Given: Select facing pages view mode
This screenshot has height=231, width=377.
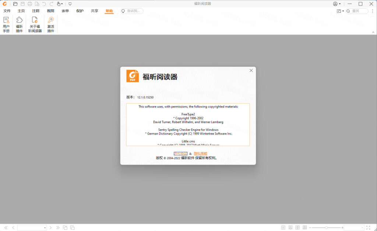Looking at the screenshot, I should click(297, 228).
